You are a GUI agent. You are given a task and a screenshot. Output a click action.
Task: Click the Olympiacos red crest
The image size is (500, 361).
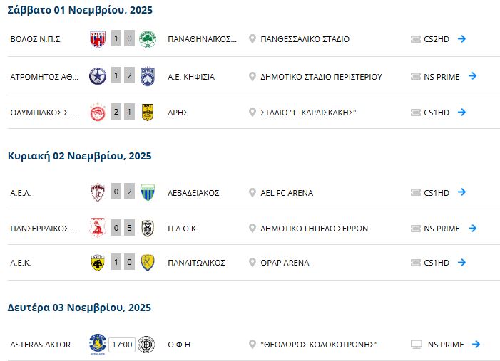(x=97, y=113)
